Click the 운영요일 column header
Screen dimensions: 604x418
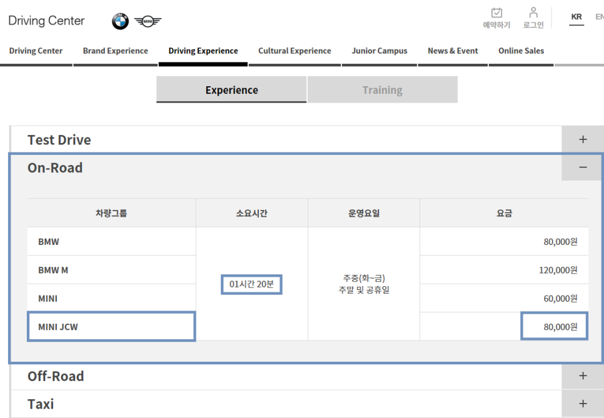click(x=364, y=213)
